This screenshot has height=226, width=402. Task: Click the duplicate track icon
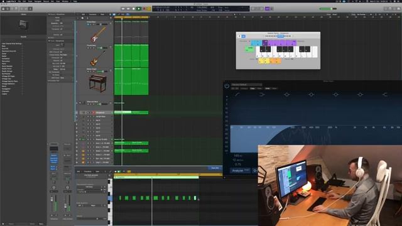pos(82,18)
